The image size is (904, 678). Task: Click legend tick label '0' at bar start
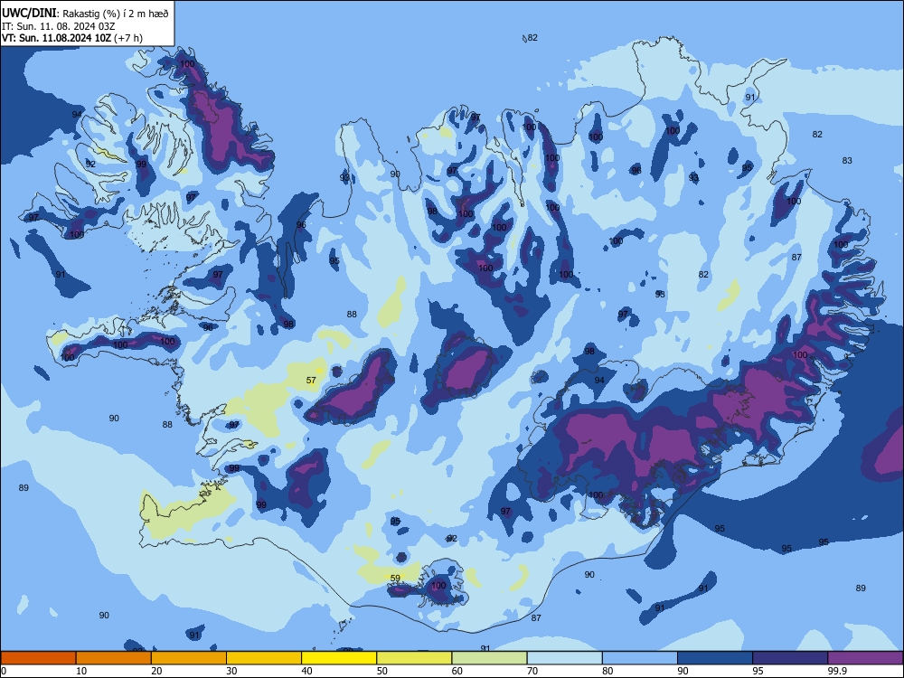(4, 671)
